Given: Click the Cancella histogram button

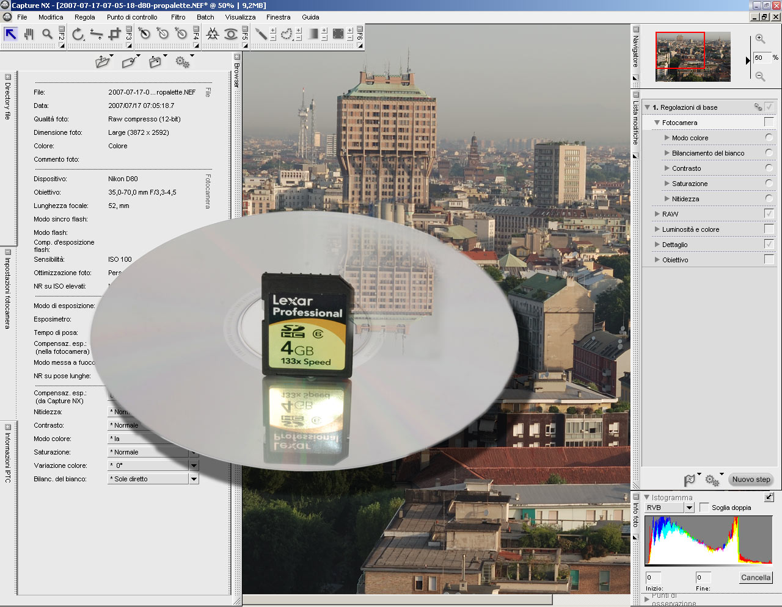Looking at the screenshot, I should tap(756, 577).
